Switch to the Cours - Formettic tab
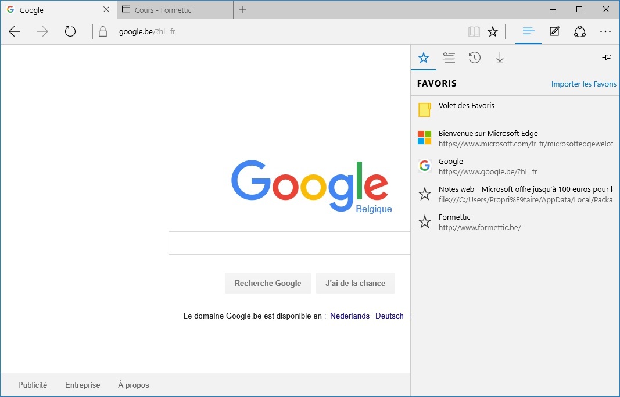 [x=175, y=10]
